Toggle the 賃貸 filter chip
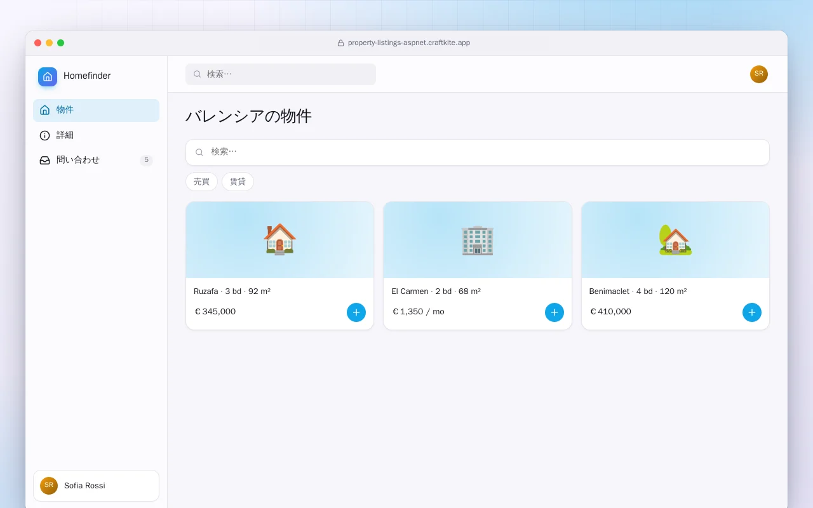This screenshot has width=813, height=508. click(238, 182)
